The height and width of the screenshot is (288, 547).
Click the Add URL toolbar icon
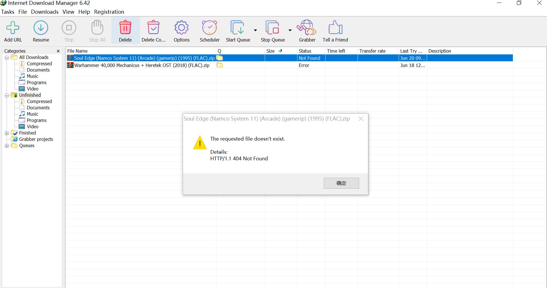tap(13, 28)
